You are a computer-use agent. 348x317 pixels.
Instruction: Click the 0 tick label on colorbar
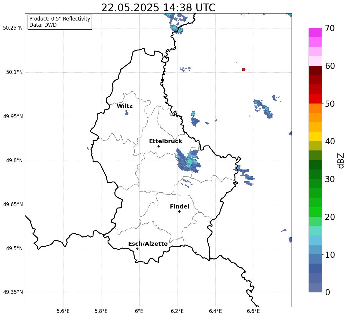[328, 292]
